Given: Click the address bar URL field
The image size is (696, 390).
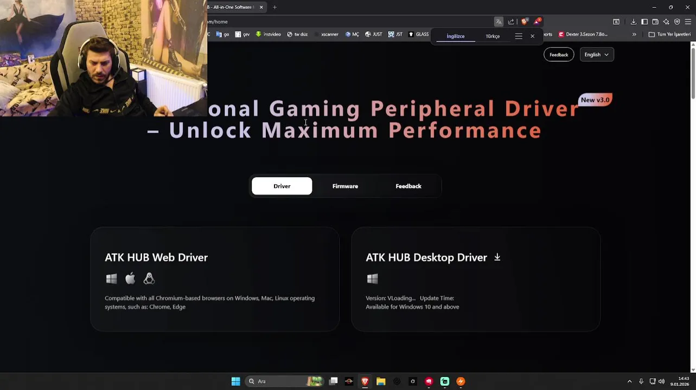Looking at the screenshot, I should coord(347,22).
